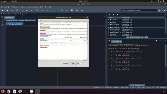The height and width of the screenshot is (94, 167).
Task: Expand the Output folder in Files
Action: pos(109,23)
